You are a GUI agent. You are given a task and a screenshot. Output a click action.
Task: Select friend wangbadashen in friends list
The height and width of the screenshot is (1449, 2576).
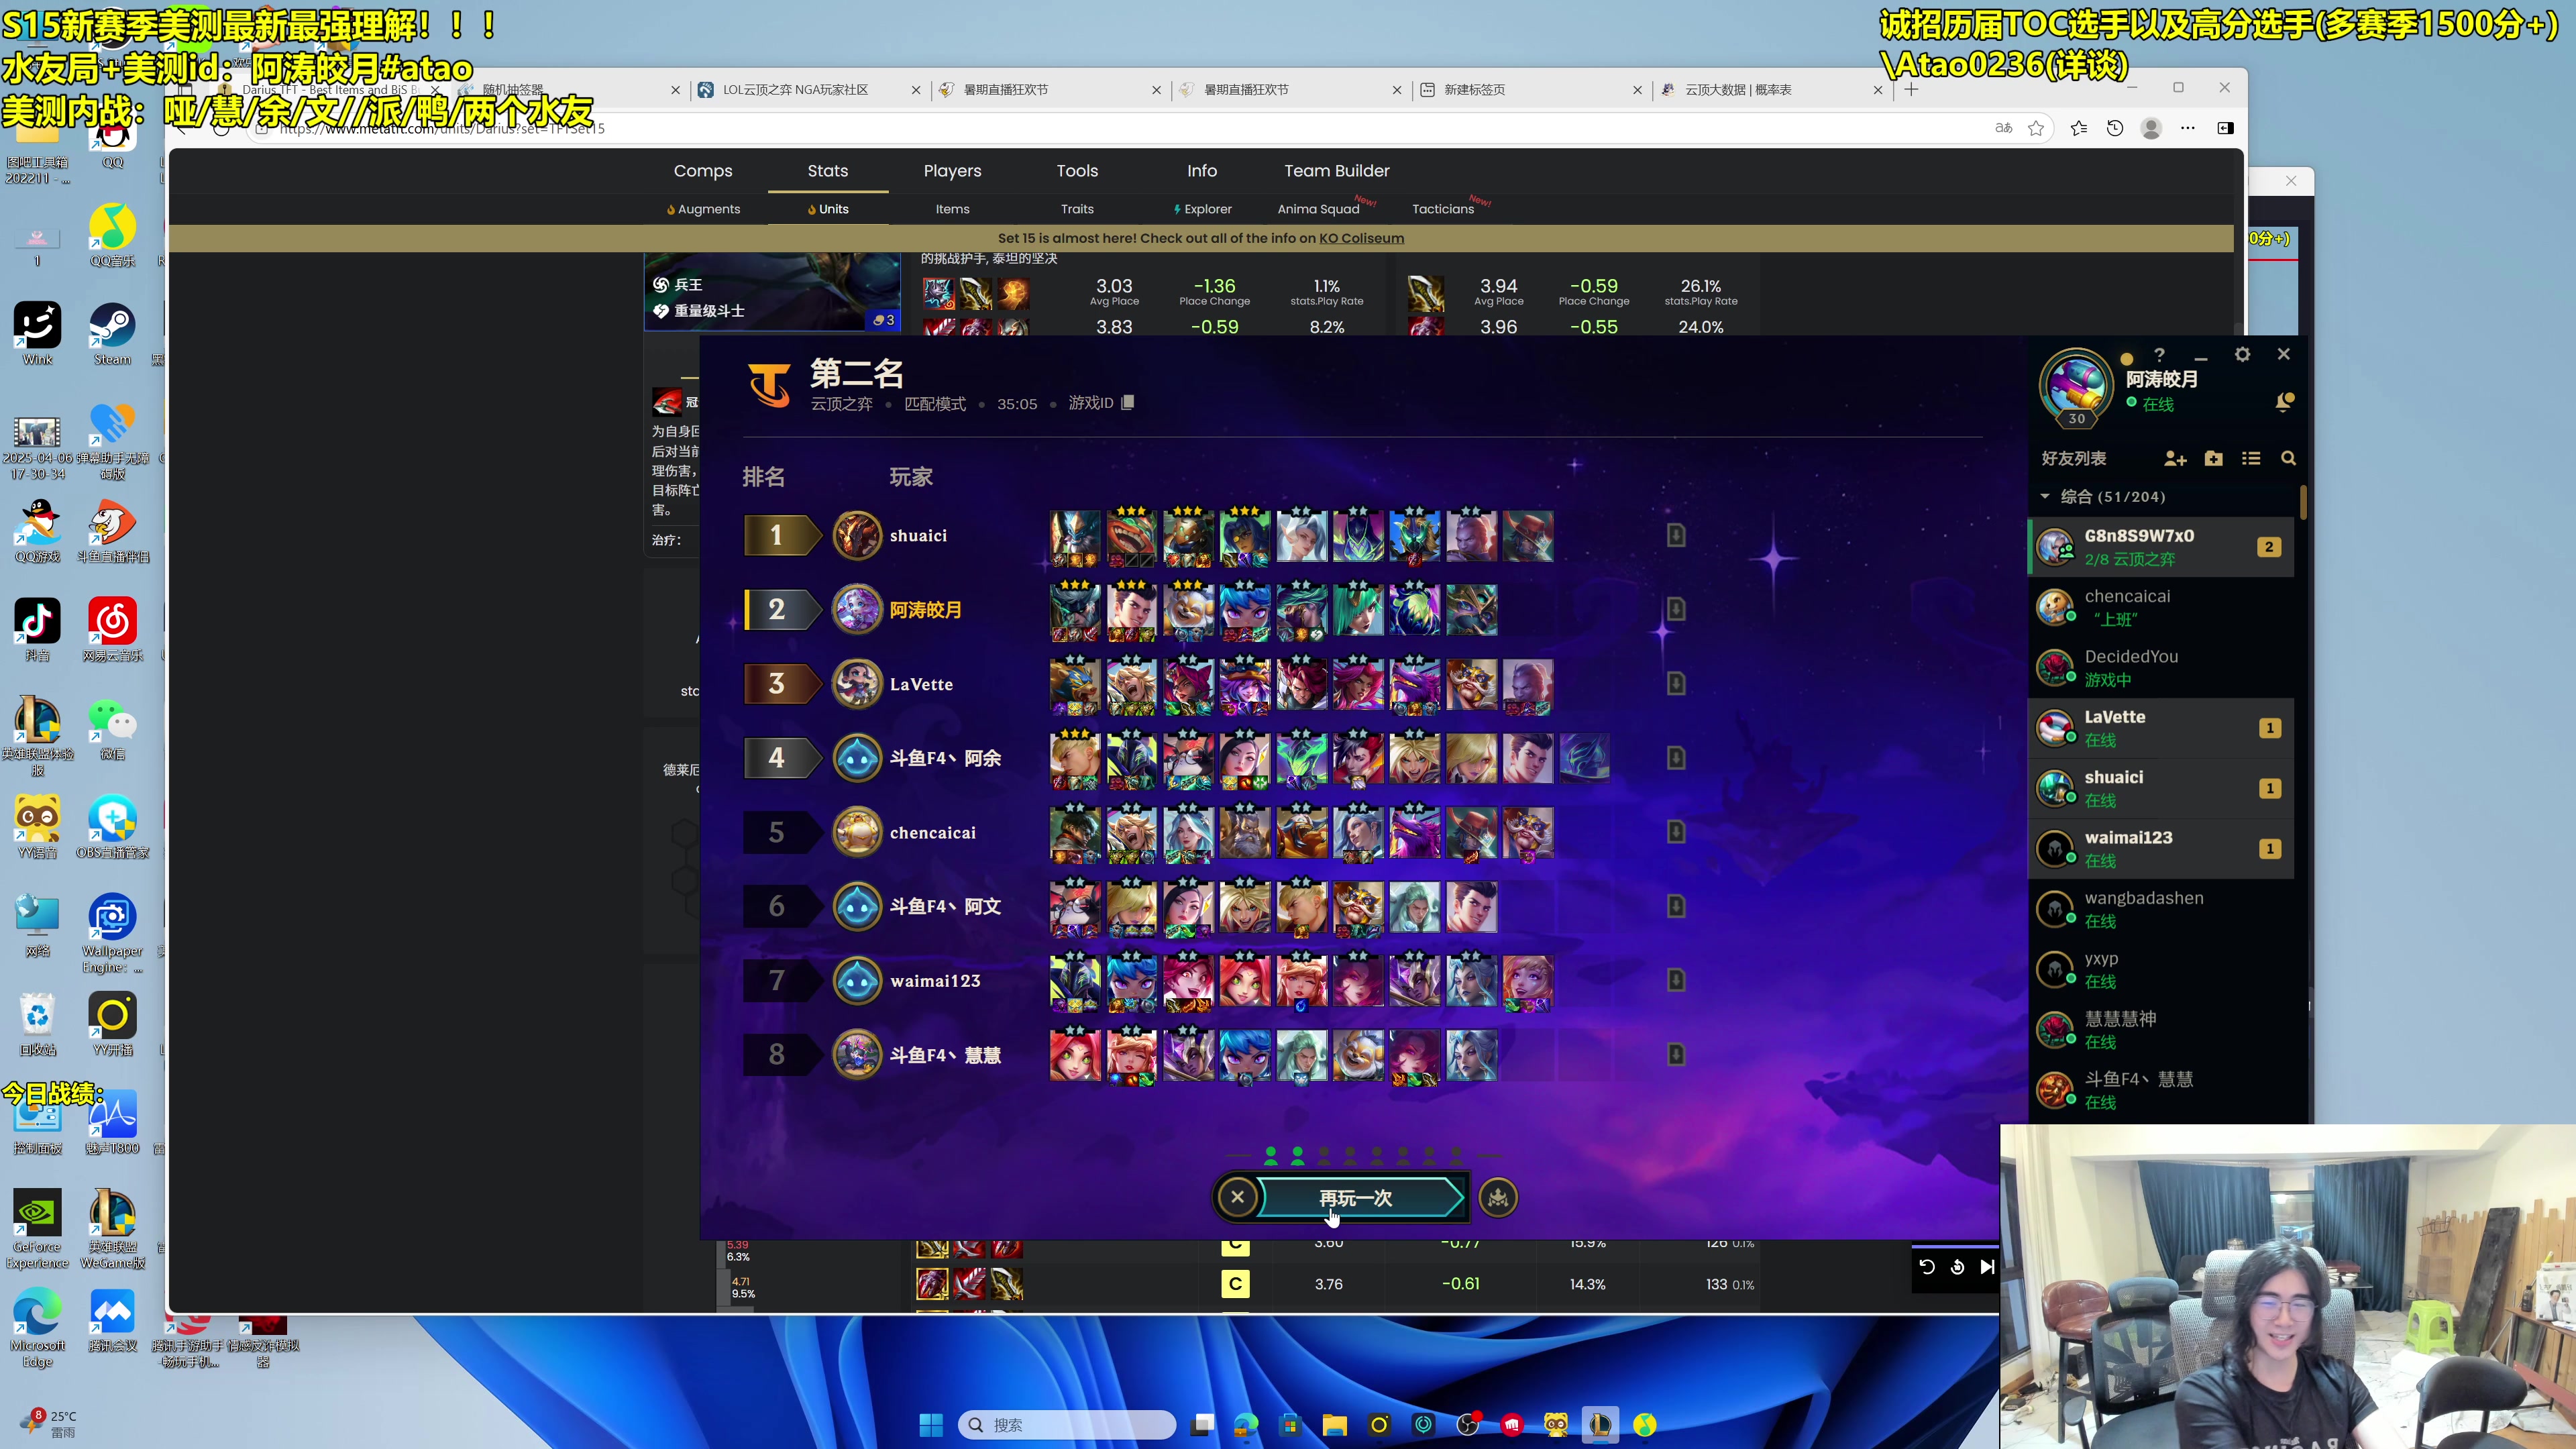(2160, 909)
